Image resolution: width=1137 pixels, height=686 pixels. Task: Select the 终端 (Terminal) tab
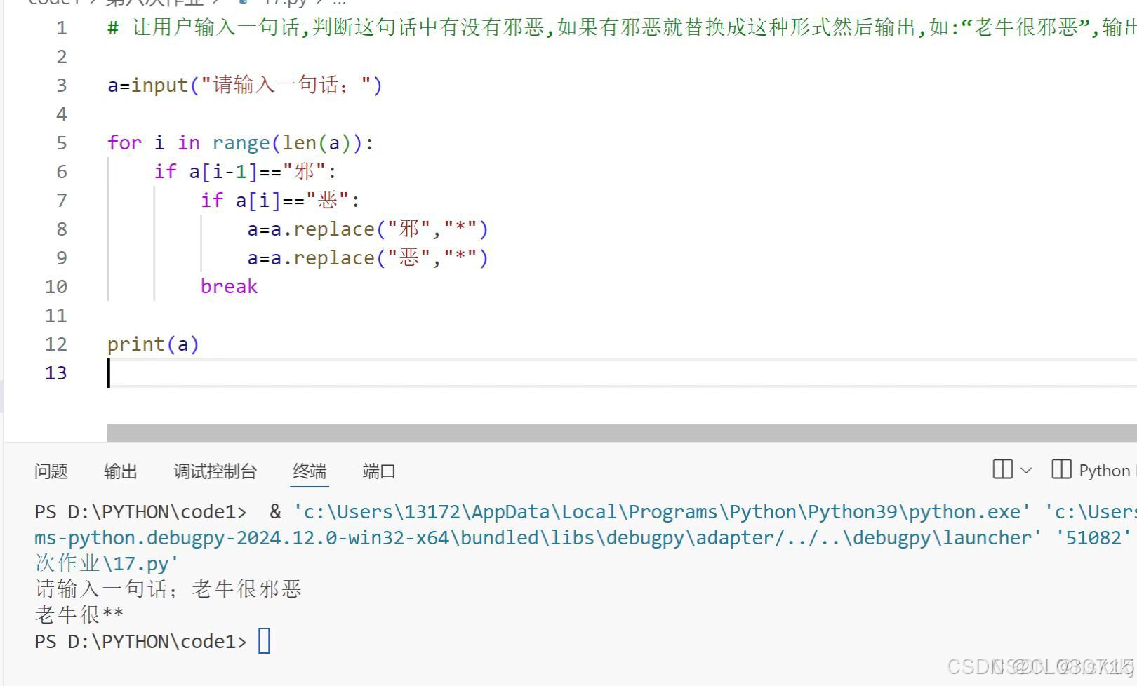coord(310,471)
